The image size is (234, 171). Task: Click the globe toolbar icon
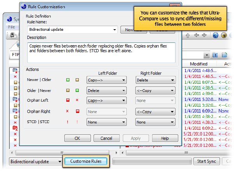click(x=216, y=35)
